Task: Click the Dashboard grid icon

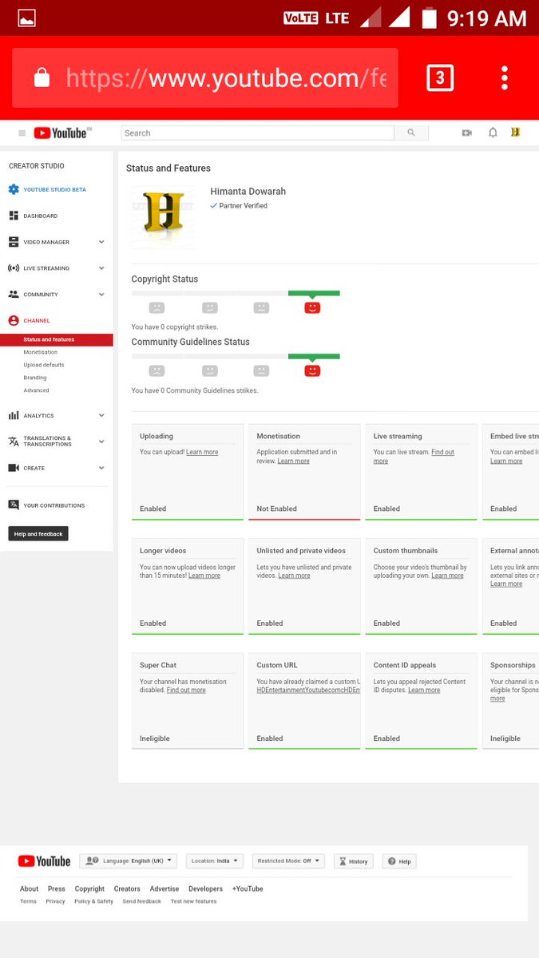Action: tap(14, 216)
